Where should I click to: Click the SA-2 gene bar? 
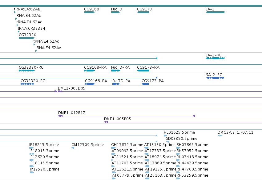(x=215, y=12)
